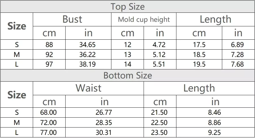Select the Mold cup height header
This screenshot has height=138, width=255.
click(x=144, y=20)
